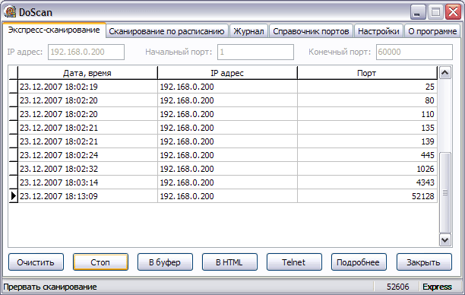The image size is (465, 295).
Task: Click the timestamp 23.12.2007 18:02:24
Action: [59, 155]
